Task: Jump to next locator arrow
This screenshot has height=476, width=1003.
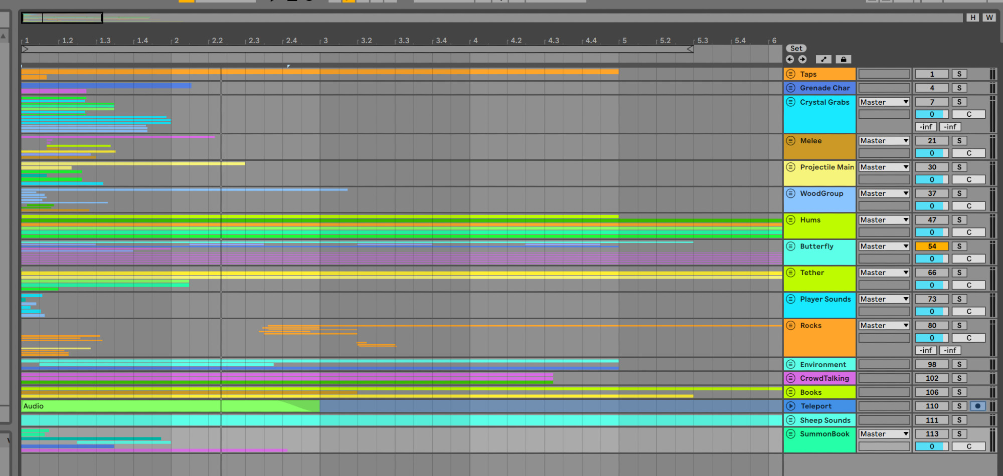Action: pyautogui.click(x=802, y=59)
